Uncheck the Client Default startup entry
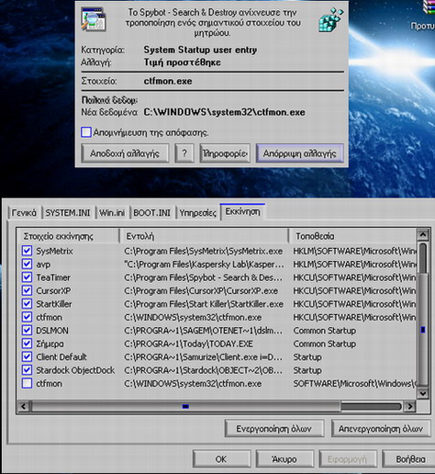 [27, 356]
